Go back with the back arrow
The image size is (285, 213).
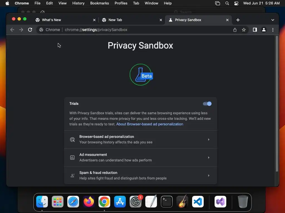pyautogui.click(x=12, y=30)
